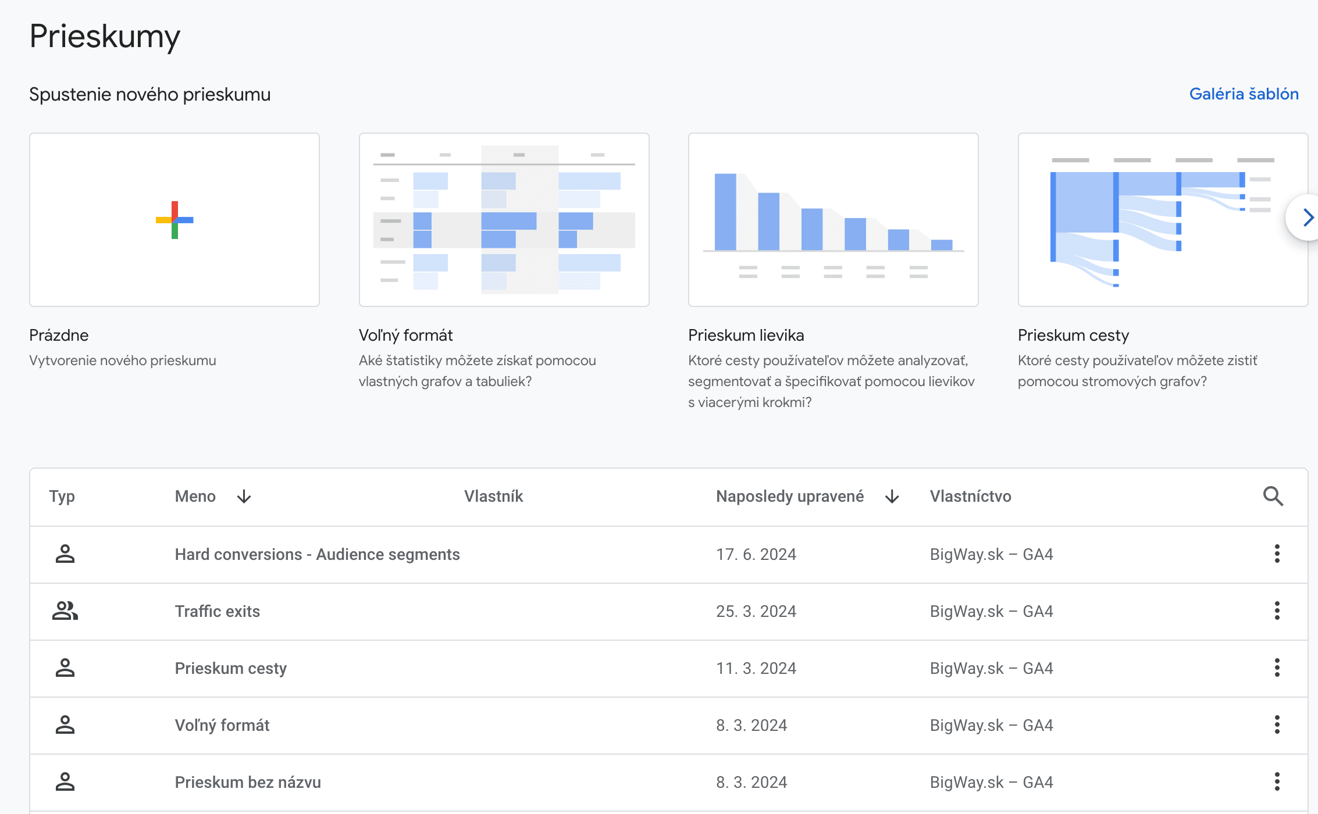Sort by Meno column arrow
Viewport: 1318px width, 814px height.
click(x=244, y=496)
